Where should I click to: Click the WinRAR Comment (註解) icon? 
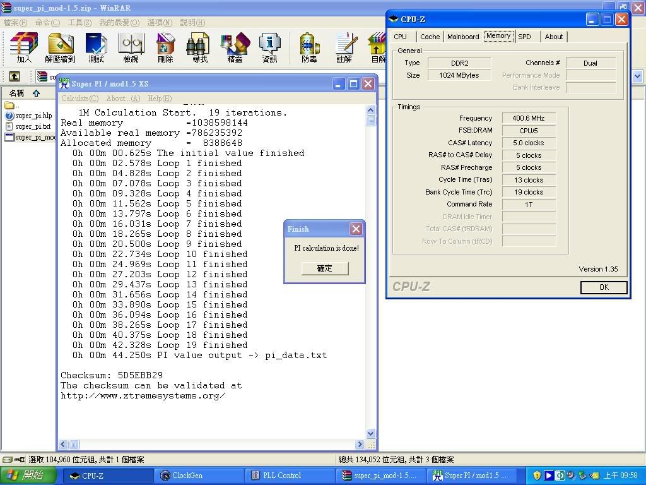tap(344, 47)
